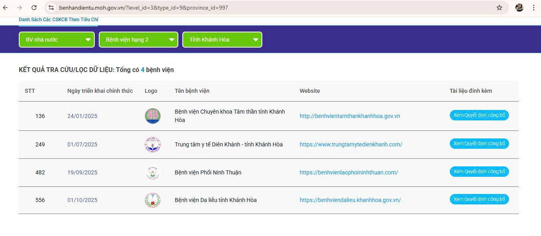Click the browser back arrow
This screenshot has width=541, height=236.
point(6,8)
